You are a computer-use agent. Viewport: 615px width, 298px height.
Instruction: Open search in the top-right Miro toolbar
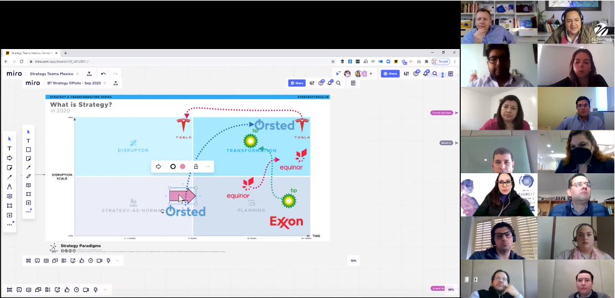coord(435,74)
